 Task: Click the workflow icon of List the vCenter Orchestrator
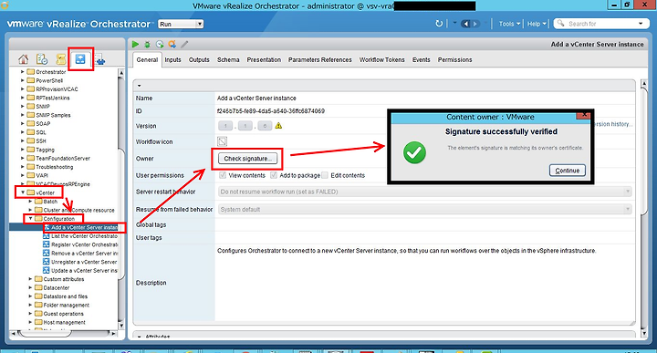47,236
